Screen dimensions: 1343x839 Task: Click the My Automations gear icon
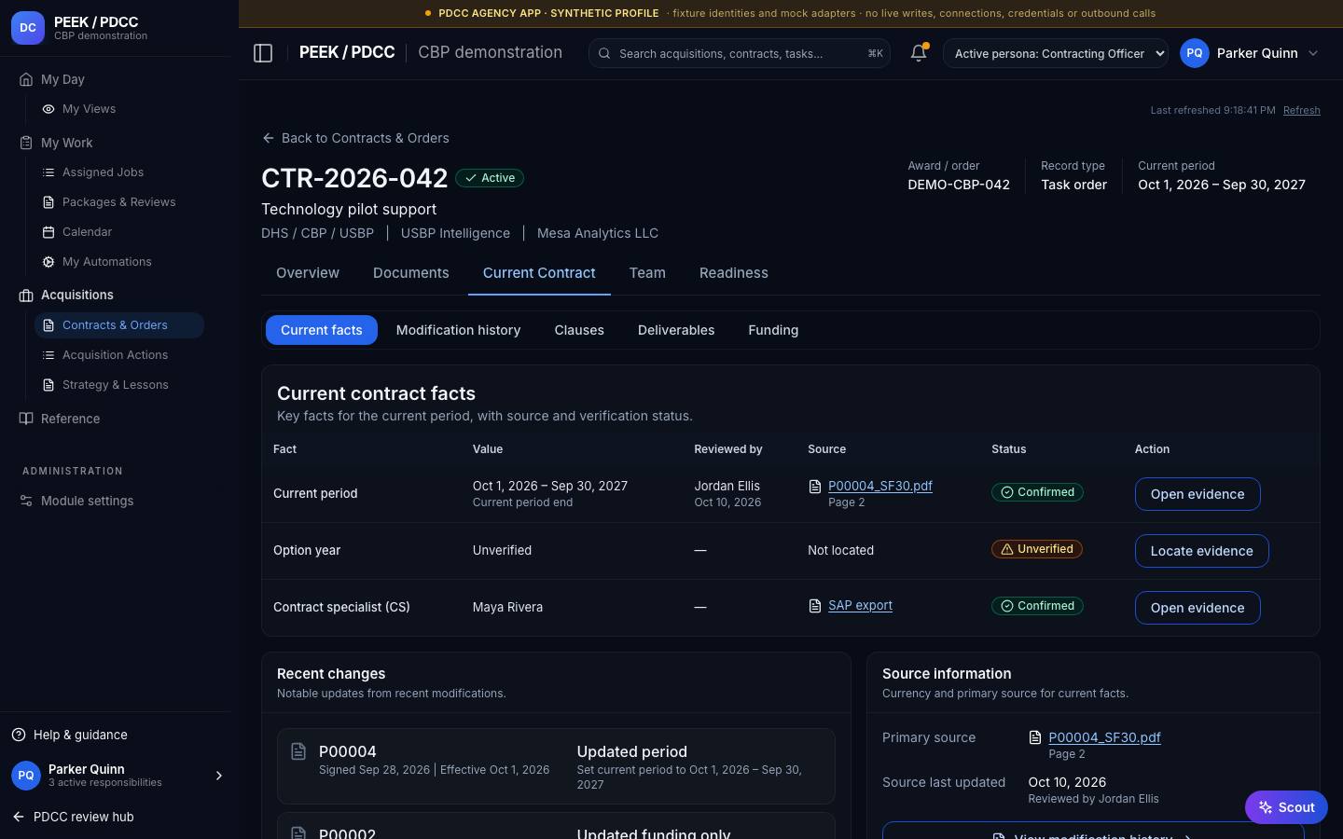48,262
